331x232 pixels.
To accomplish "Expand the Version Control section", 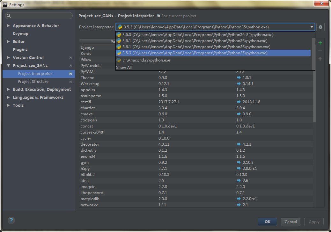I will pos(8,58).
